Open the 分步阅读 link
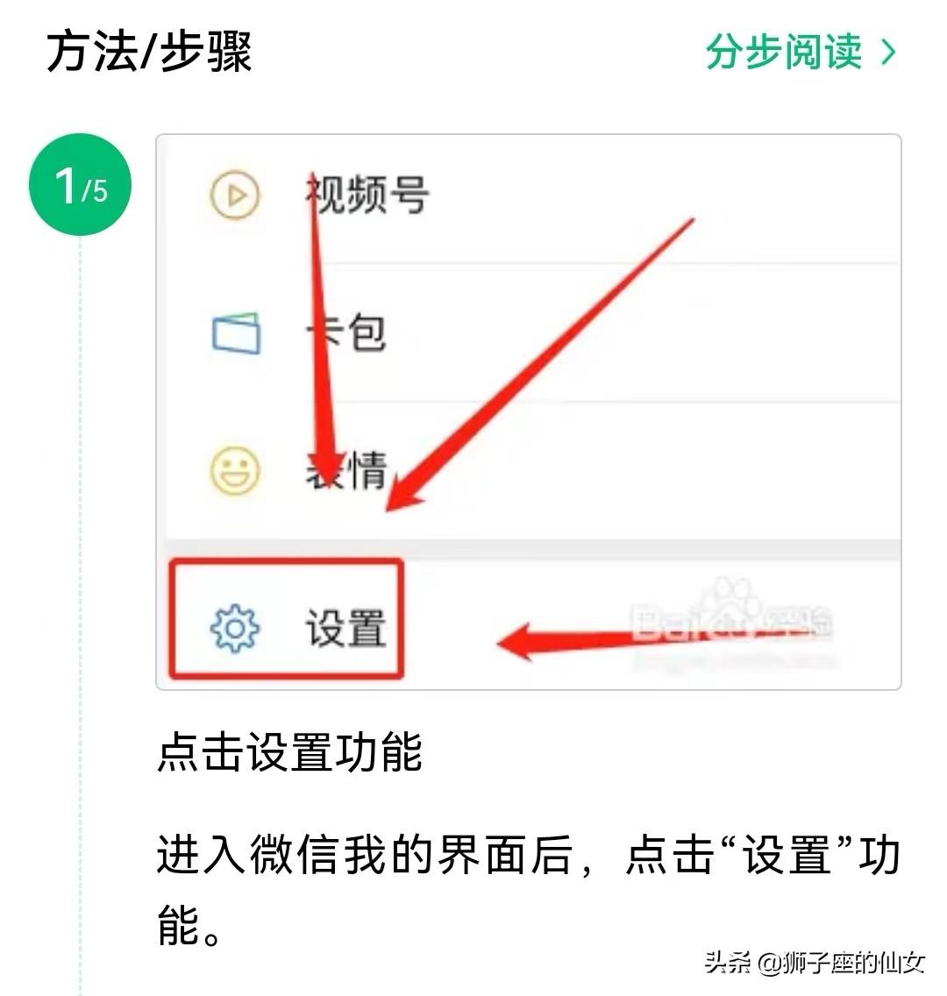The image size is (947, 996). [784, 52]
